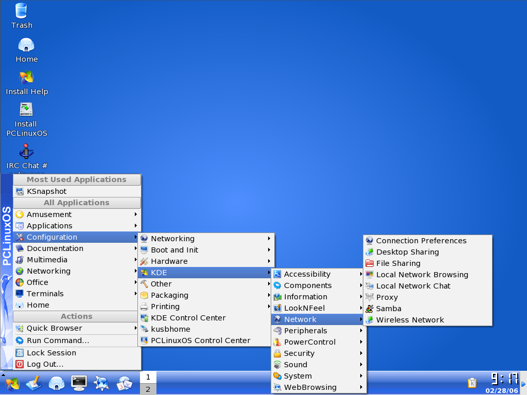Choose Lock Session from Actions
This screenshot has width=527, height=395.
(x=77, y=353)
